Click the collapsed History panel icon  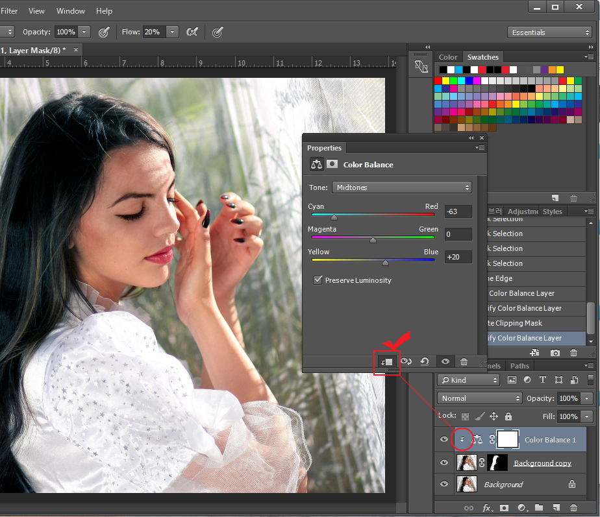tap(421, 67)
